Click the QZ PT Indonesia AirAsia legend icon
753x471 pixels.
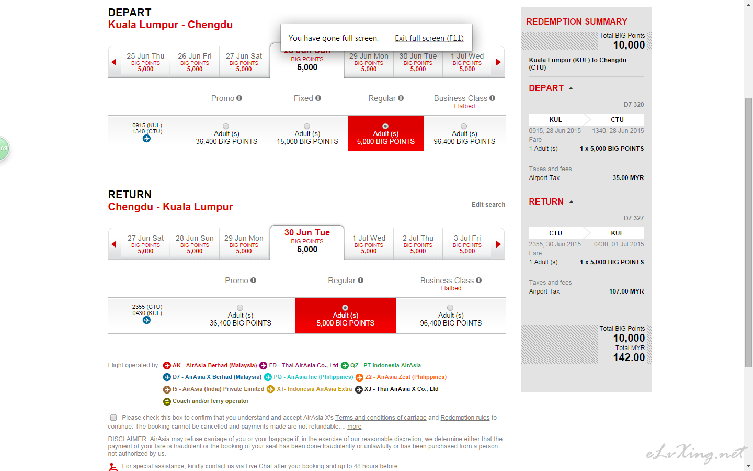(345, 366)
